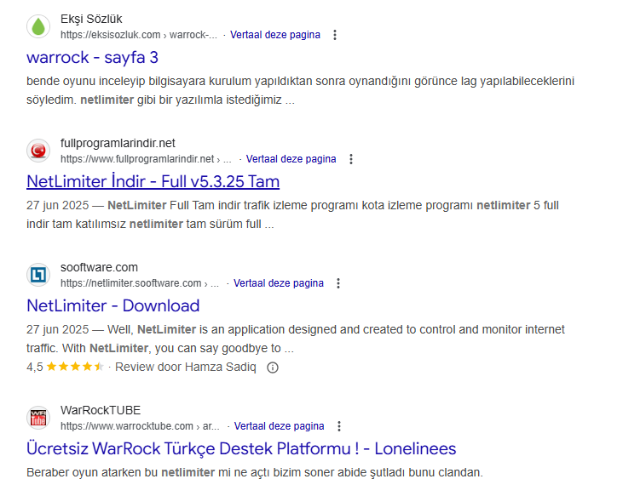Click the www.warrocktube.com URL breadcrumb
Screen dimensions: 623x496
[x=140, y=426]
